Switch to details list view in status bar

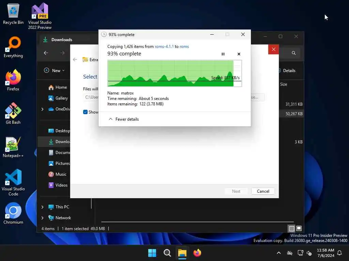click(291, 228)
